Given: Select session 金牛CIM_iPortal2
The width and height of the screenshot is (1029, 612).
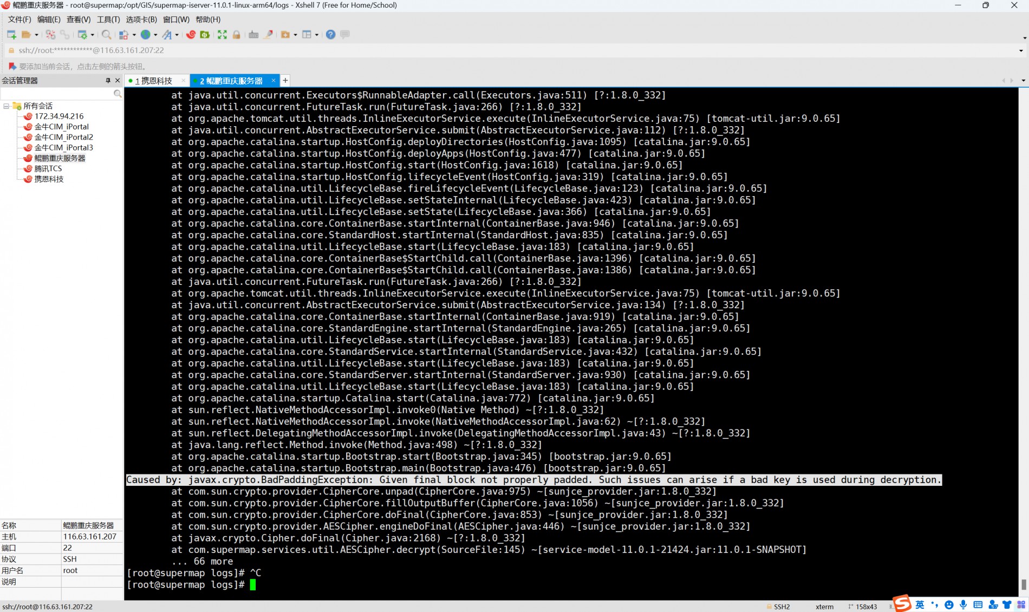Looking at the screenshot, I should pyautogui.click(x=64, y=137).
